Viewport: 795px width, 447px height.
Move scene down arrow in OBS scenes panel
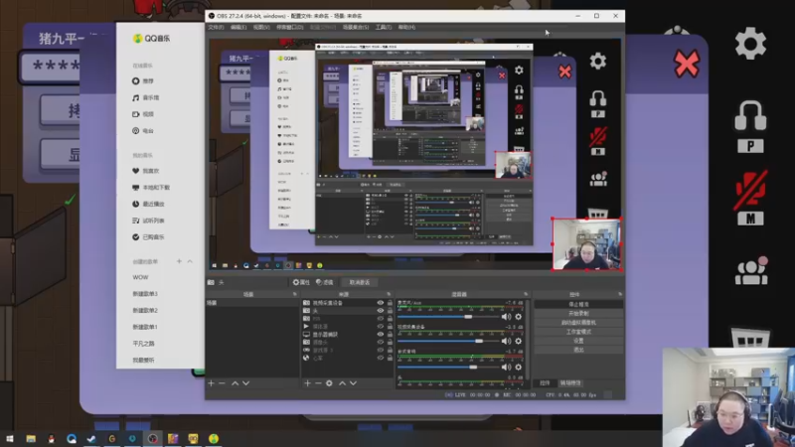click(x=245, y=383)
